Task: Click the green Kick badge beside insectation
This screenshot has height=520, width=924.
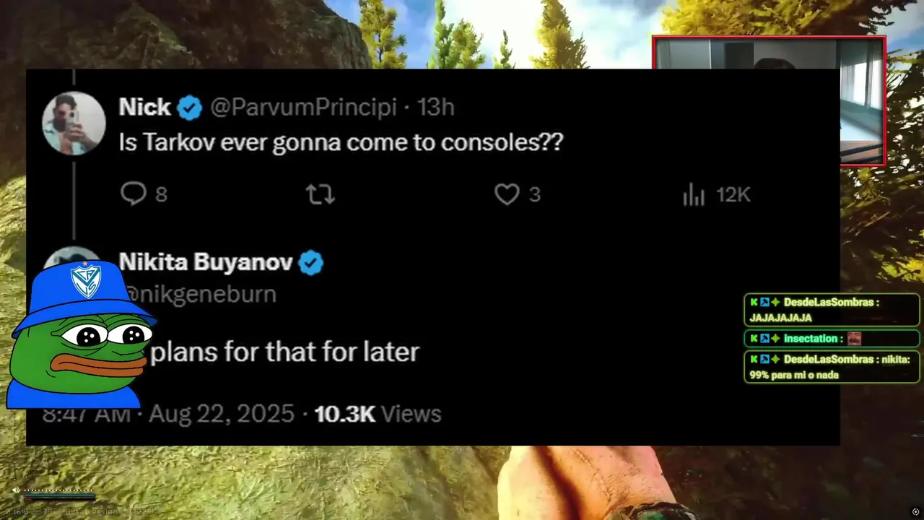Action: click(x=754, y=338)
